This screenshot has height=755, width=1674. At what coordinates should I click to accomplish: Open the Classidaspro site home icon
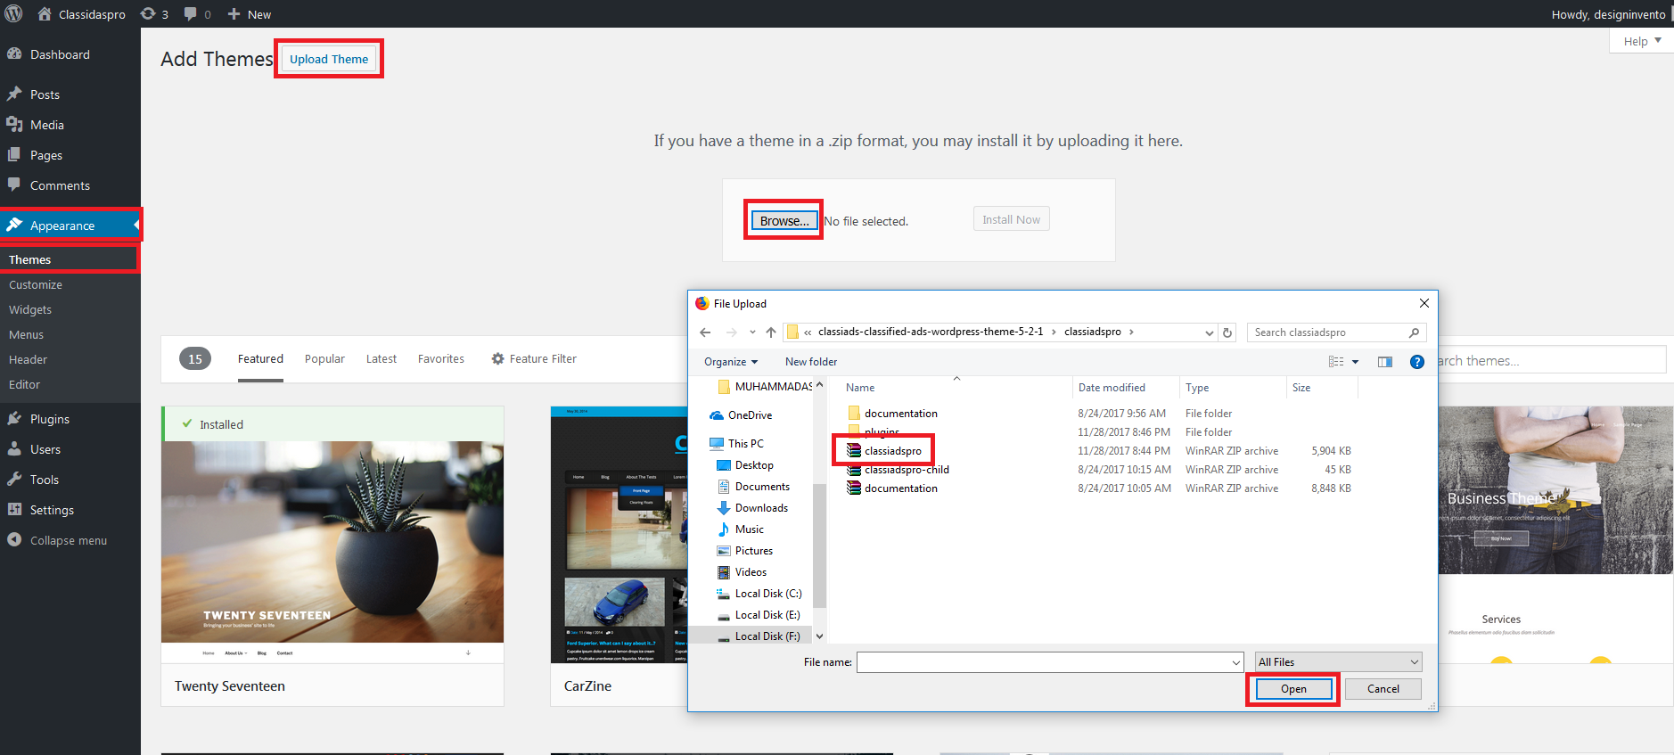point(45,13)
